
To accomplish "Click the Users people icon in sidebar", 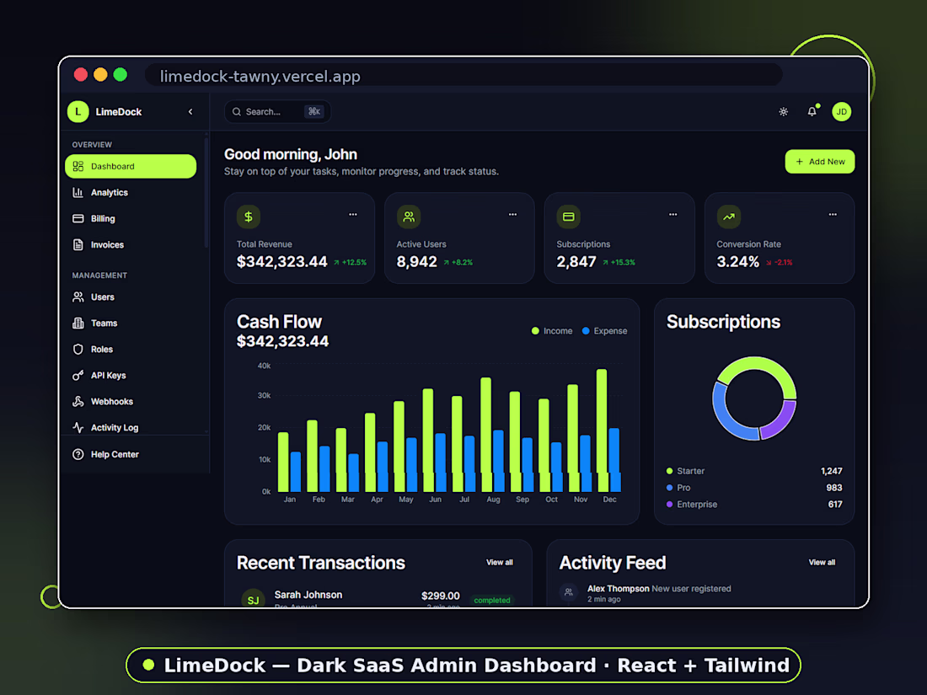I will pyautogui.click(x=78, y=297).
